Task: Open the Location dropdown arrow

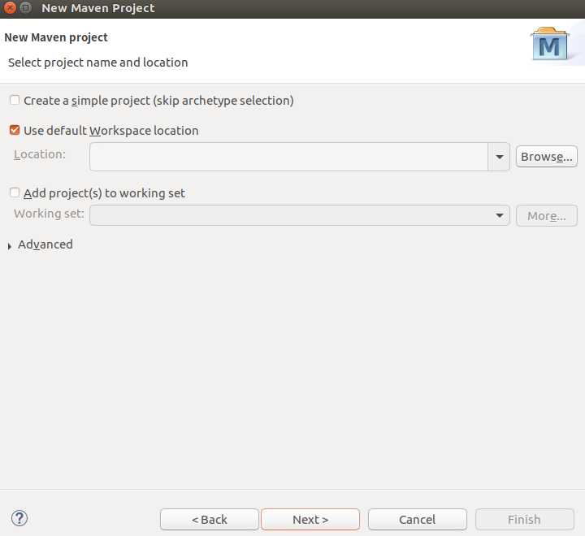Action: point(499,157)
